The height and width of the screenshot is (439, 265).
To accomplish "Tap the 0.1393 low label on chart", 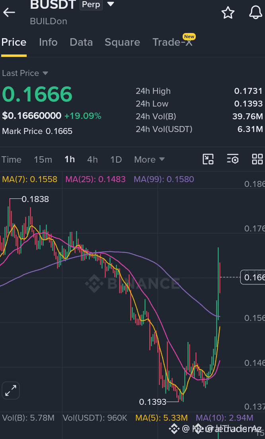I will tap(153, 402).
